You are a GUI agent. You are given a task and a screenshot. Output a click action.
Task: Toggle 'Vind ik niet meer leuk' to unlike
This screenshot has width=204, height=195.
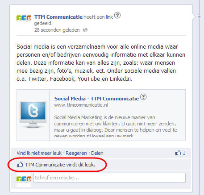click(x=39, y=153)
